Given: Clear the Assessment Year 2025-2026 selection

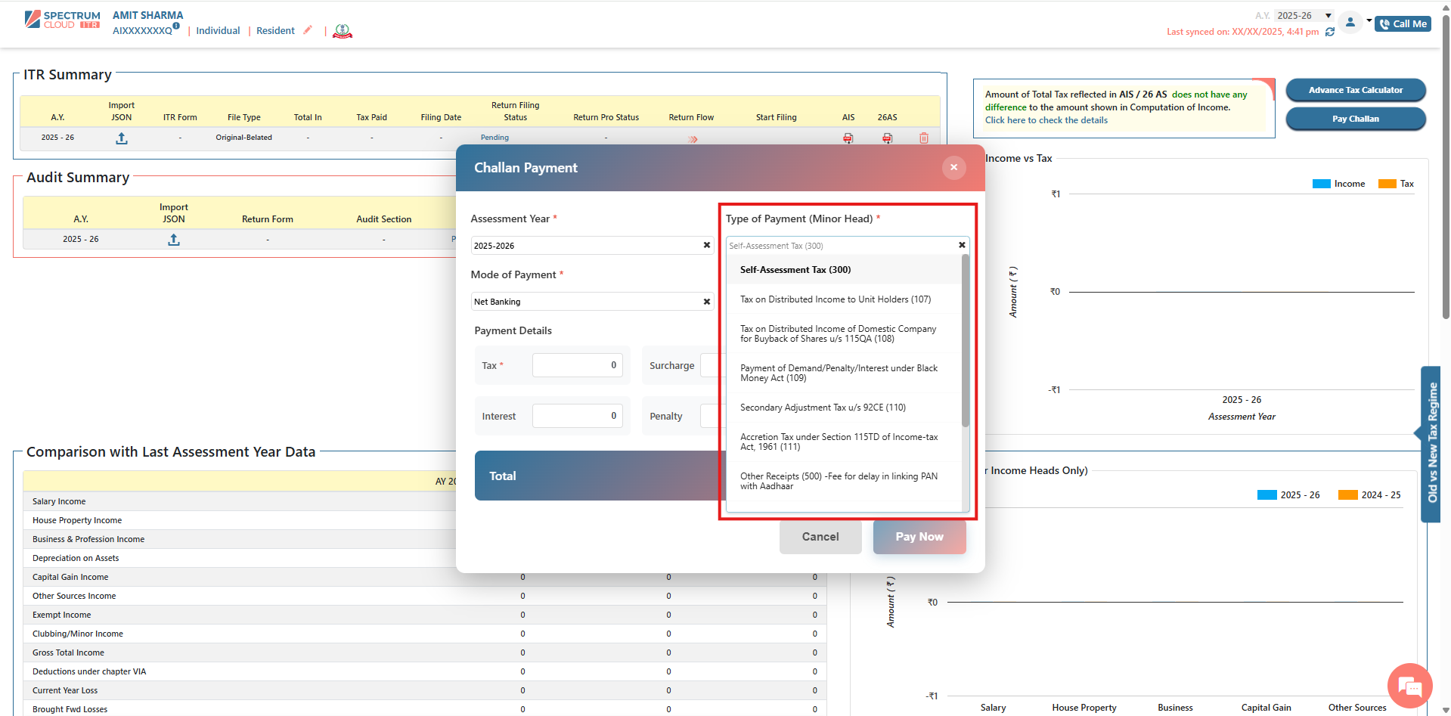Looking at the screenshot, I should pyautogui.click(x=707, y=246).
